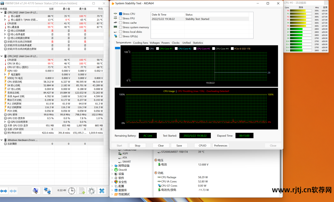
Task: Disable the Stress CPU checkbox
Action: 120,14
